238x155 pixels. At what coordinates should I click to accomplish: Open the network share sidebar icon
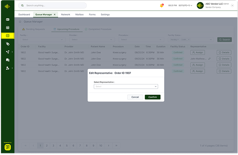(x=8, y=52)
